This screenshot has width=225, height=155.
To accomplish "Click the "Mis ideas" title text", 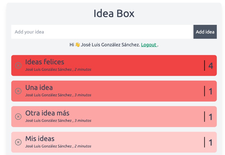I will (x=40, y=139).
